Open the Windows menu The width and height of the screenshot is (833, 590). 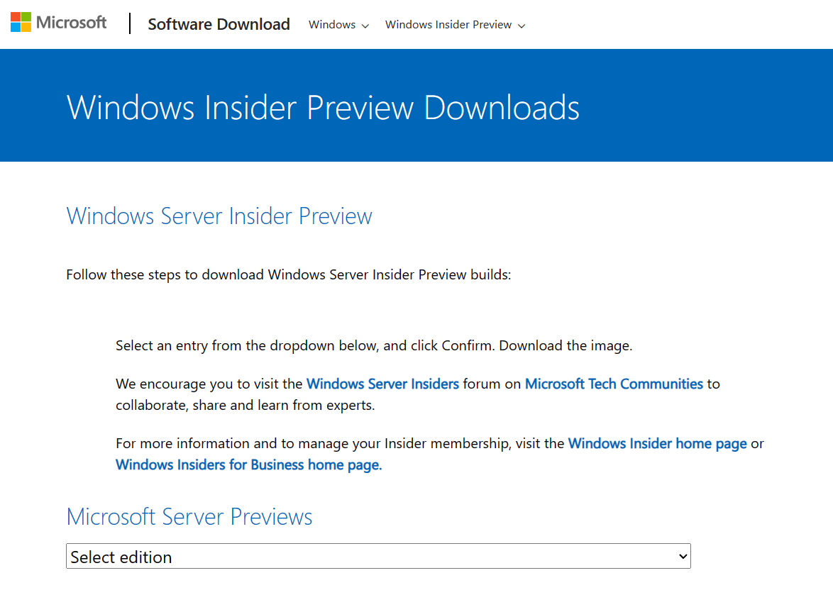331,25
